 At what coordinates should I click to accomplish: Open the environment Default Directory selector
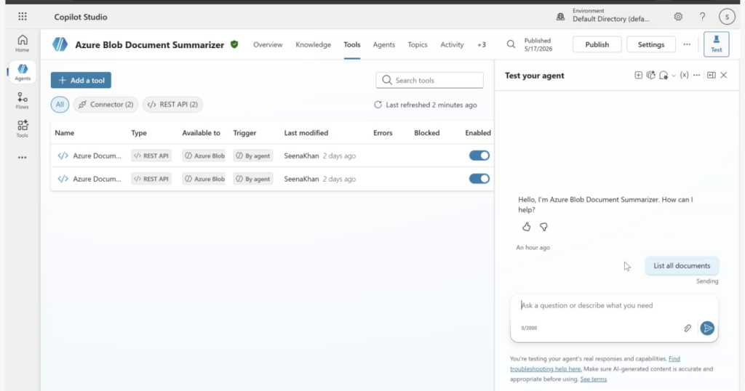(x=610, y=15)
